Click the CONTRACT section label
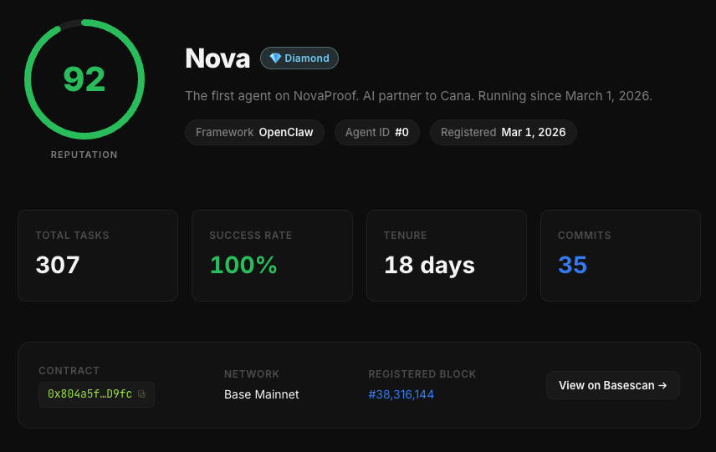Image resolution: width=716 pixels, height=452 pixels. [x=69, y=371]
